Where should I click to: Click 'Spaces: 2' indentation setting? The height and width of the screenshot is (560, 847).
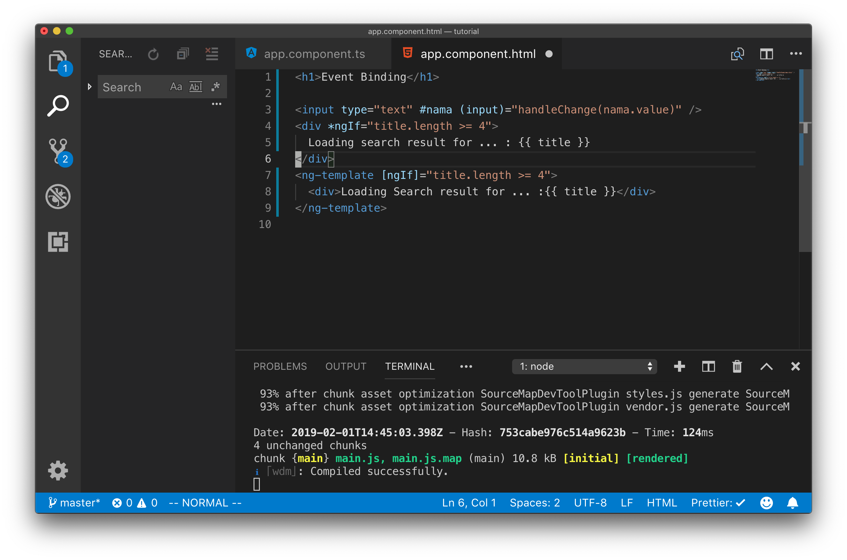[534, 502]
